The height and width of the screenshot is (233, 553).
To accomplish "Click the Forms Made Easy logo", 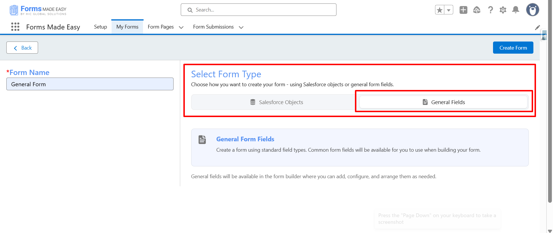I will pyautogui.click(x=38, y=10).
